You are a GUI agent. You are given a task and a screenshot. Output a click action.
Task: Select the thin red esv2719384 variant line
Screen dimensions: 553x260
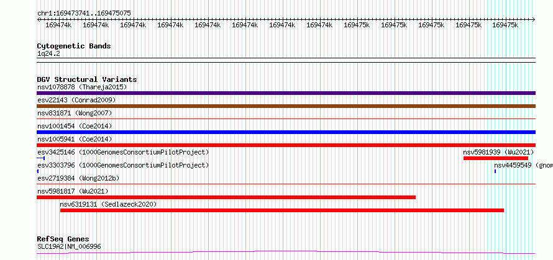(286, 184)
